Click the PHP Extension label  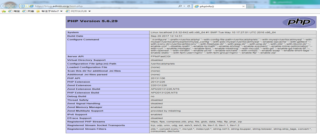coord(79,82)
